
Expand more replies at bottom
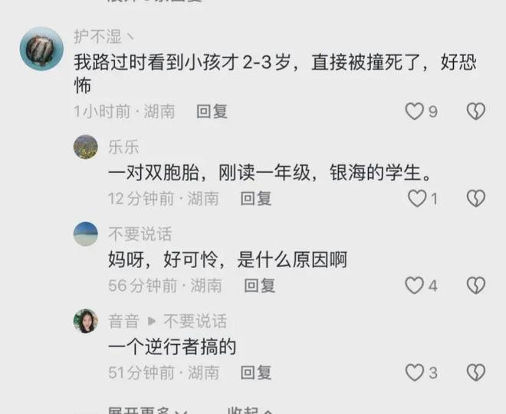tap(147, 411)
